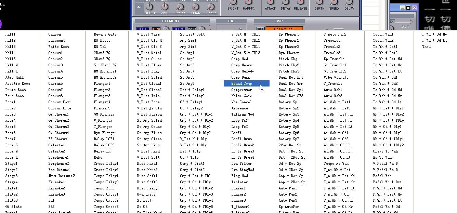Select the Canyon effect
Image resolution: width=457 pixels, height=213 pixels.
click(x=55, y=34)
